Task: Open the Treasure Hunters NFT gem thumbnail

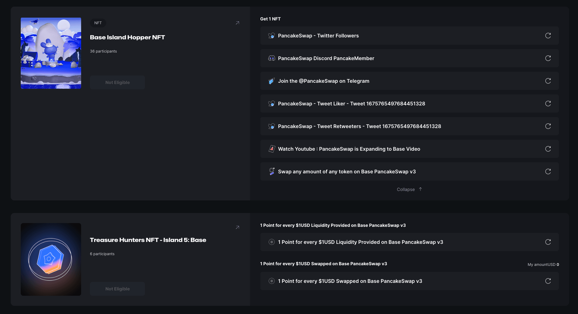Action: [51, 259]
